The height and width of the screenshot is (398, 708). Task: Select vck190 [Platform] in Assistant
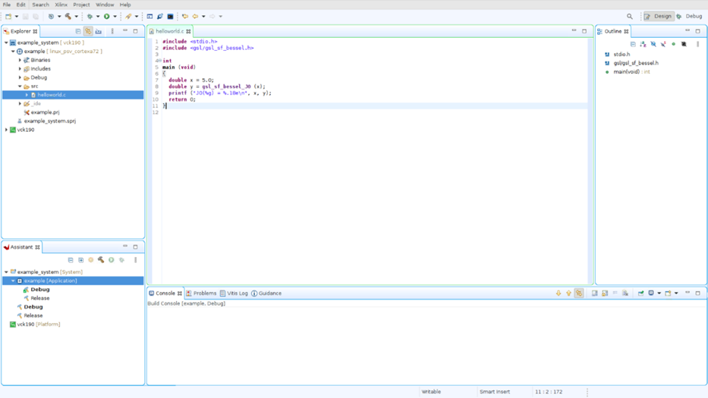[x=39, y=324]
